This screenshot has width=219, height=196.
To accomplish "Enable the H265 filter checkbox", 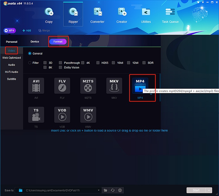I will tap(98, 63).
